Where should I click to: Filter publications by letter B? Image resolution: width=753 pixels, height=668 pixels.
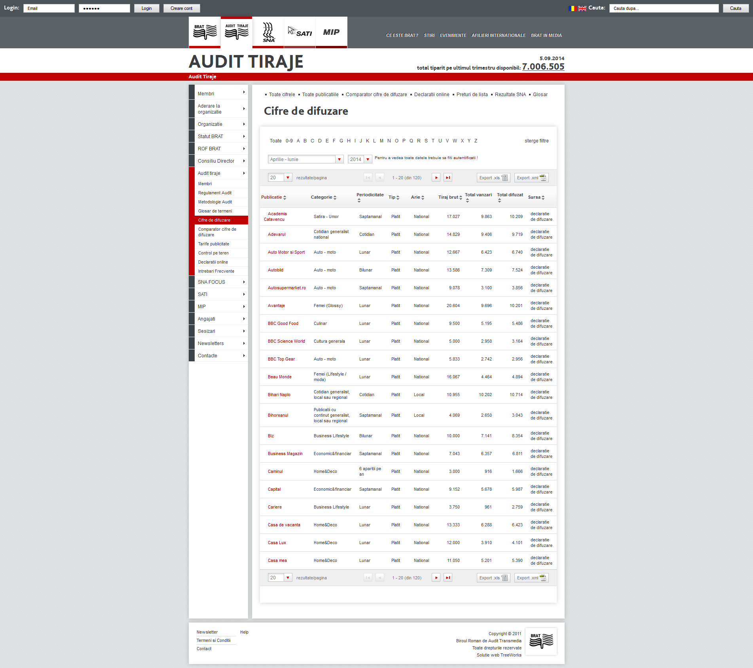point(305,140)
